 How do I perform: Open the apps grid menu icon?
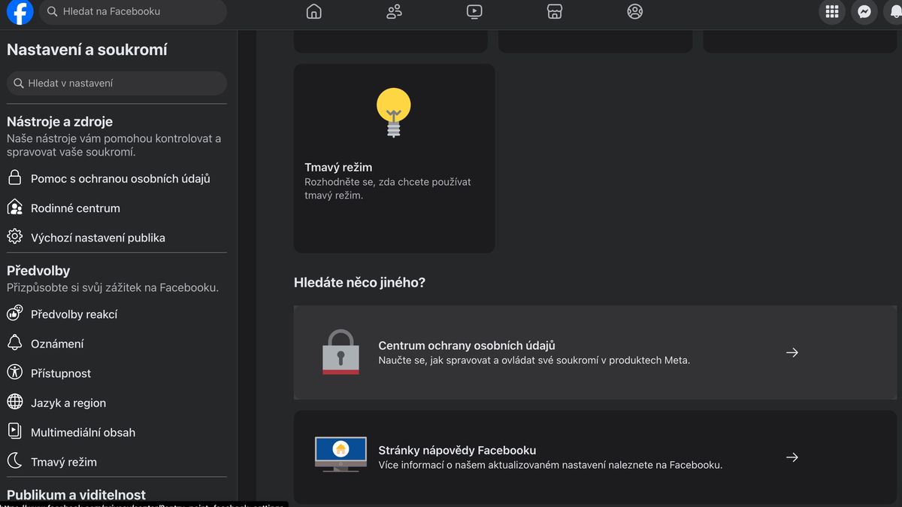pos(832,12)
